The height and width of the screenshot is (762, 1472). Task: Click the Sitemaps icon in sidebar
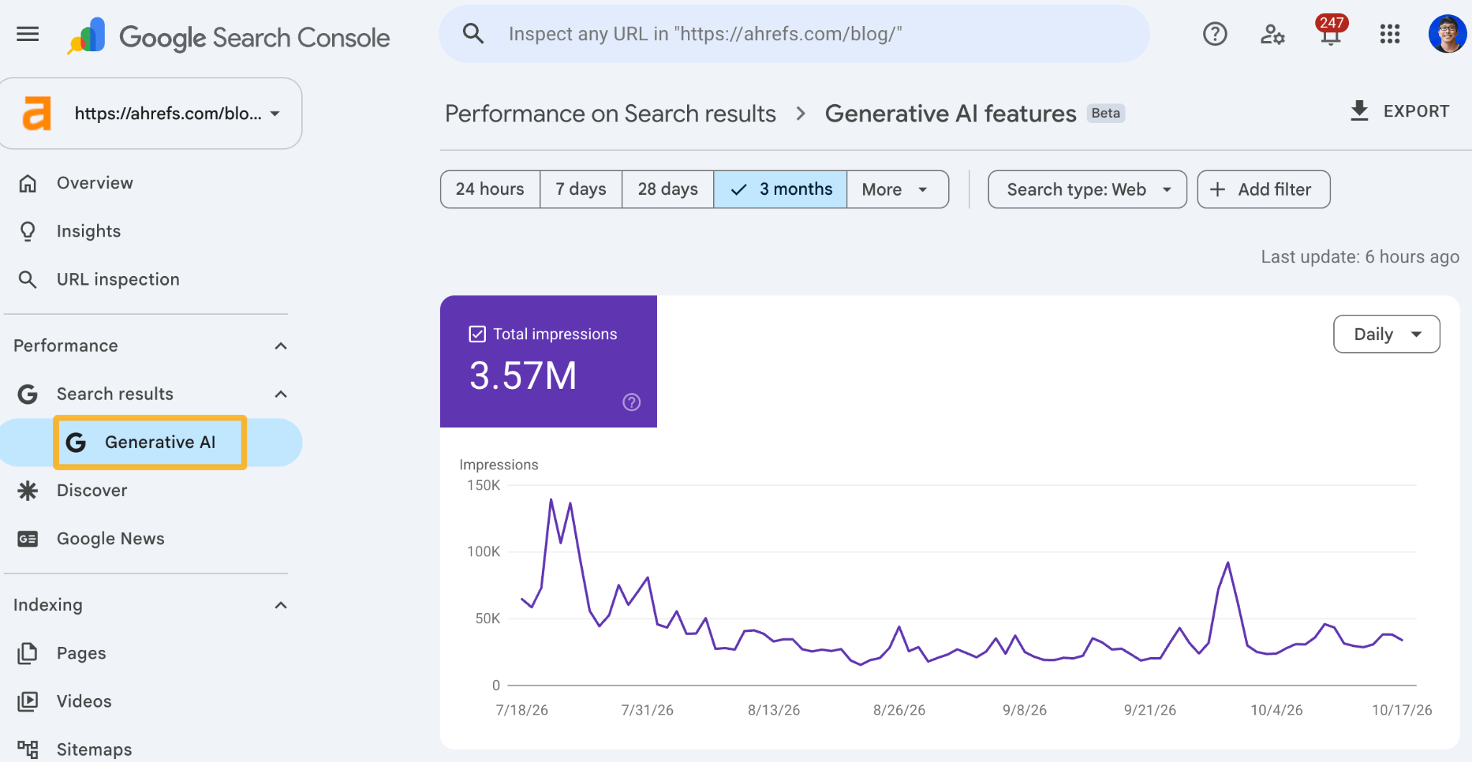pyautogui.click(x=27, y=749)
